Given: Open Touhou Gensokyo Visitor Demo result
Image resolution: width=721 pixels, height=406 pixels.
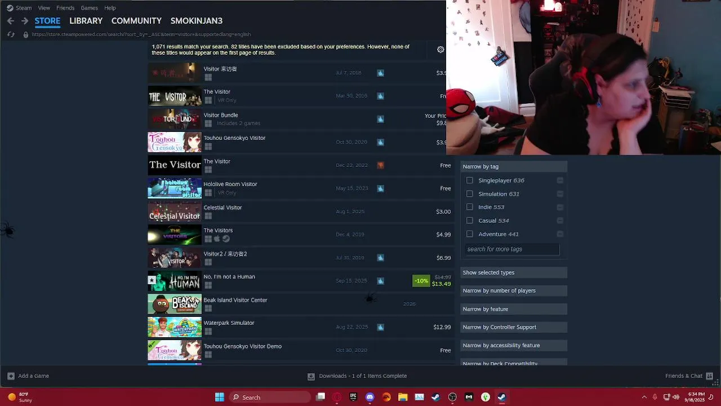Looking at the screenshot, I should (x=301, y=350).
